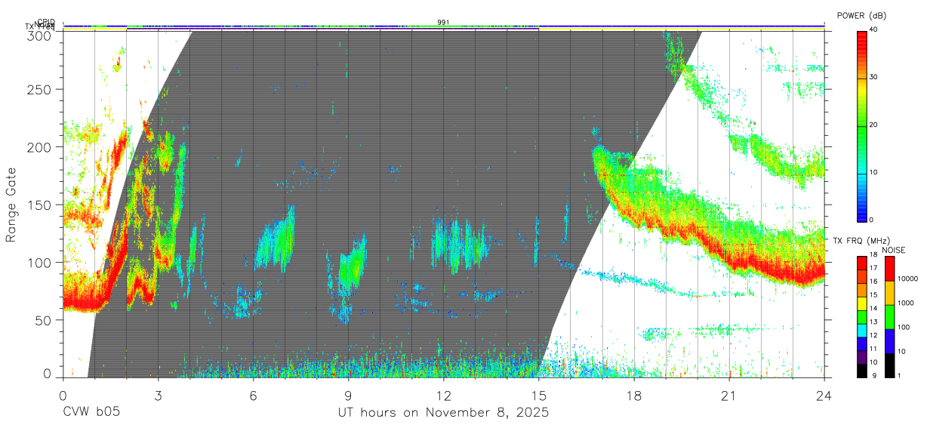Click the 40 label on power scale
927x428 pixels.
874,29
